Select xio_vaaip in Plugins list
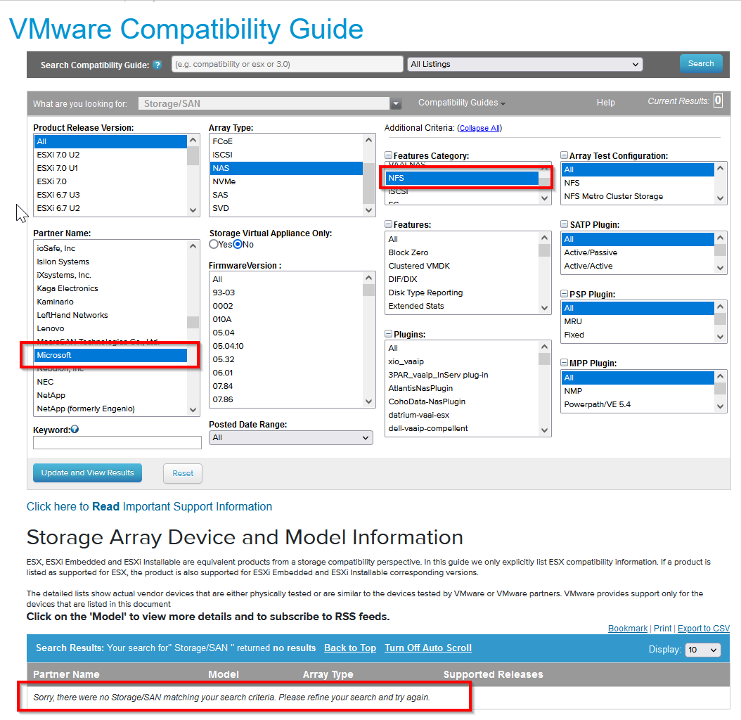The width and height of the screenshot is (741, 720). pyautogui.click(x=462, y=361)
